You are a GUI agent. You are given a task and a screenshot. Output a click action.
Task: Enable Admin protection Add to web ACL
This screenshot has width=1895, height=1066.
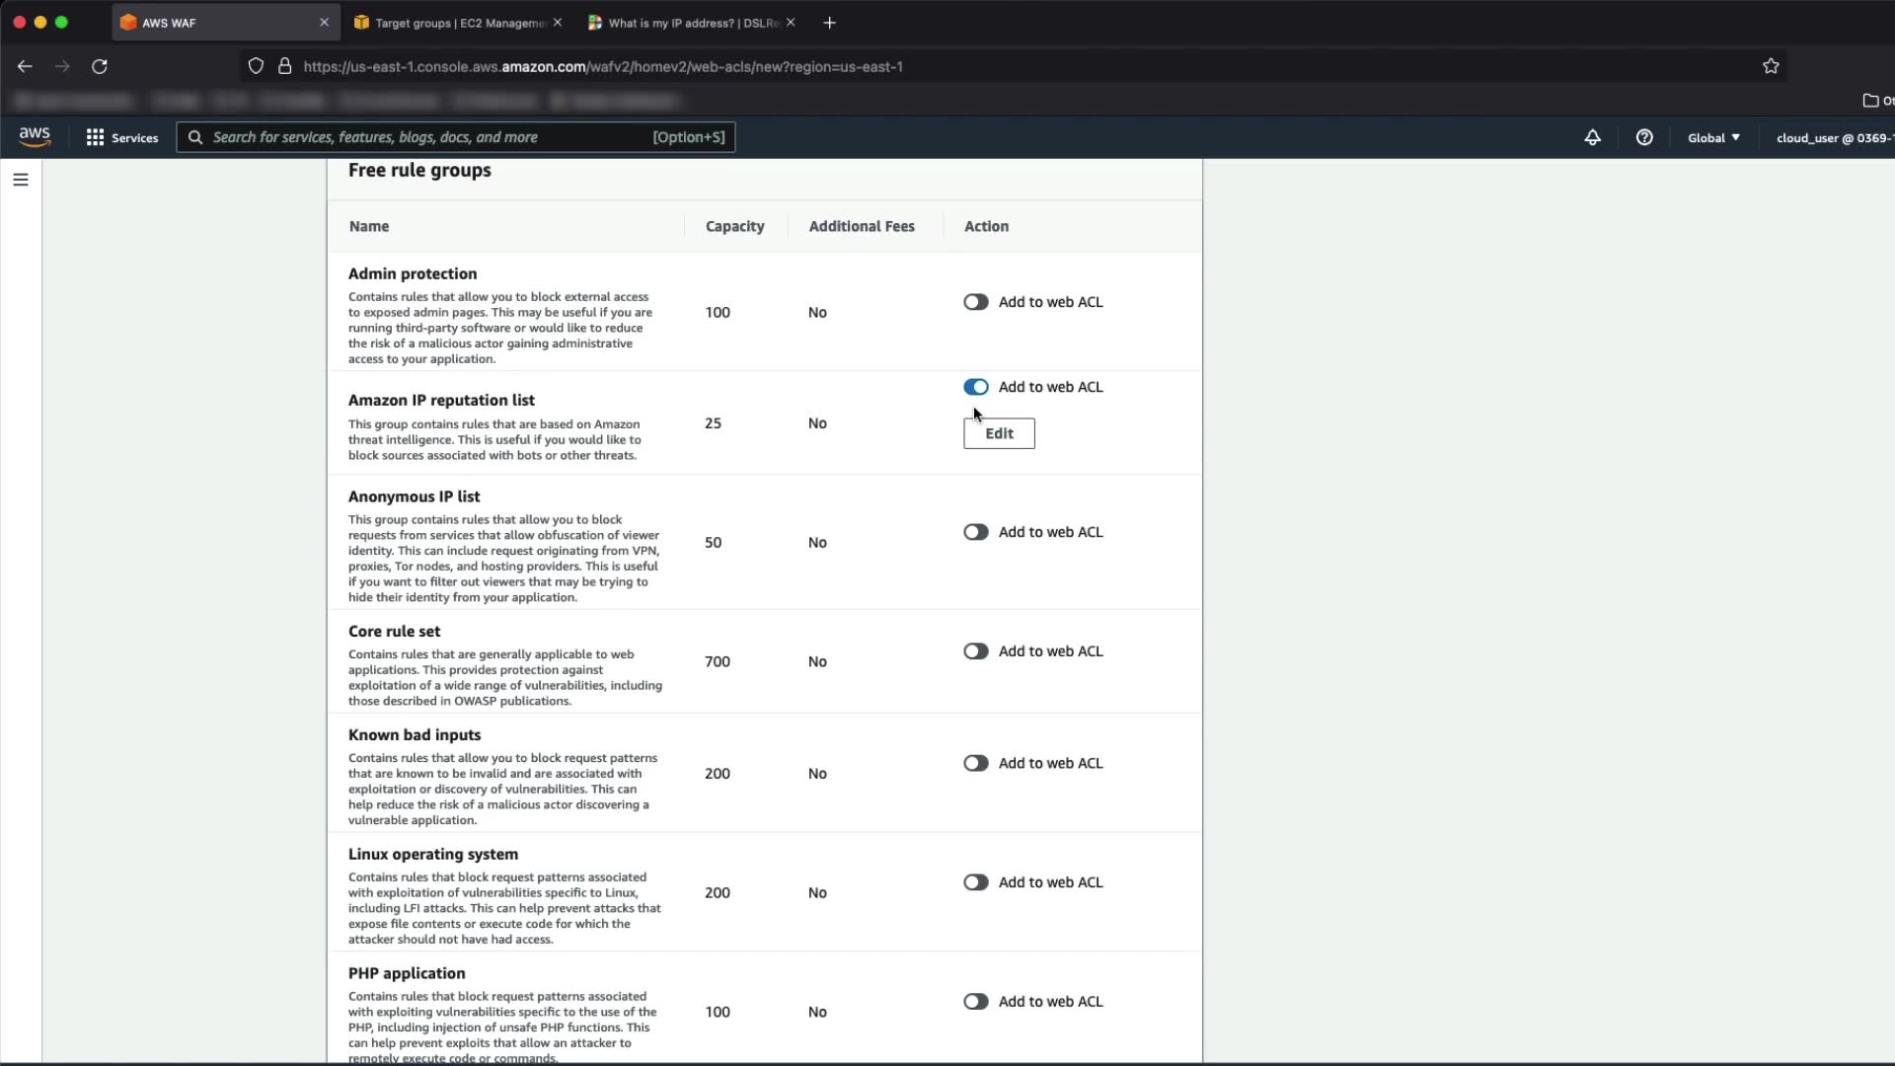pos(975,302)
